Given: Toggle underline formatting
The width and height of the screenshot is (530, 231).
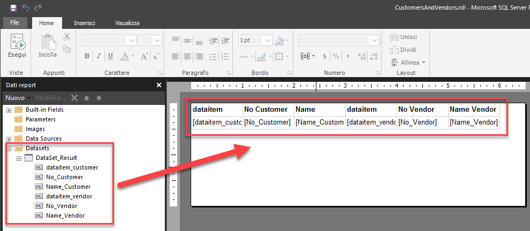Looking at the screenshot, I should [x=110, y=56].
